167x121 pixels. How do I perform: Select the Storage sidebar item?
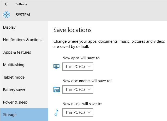(10, 115)
